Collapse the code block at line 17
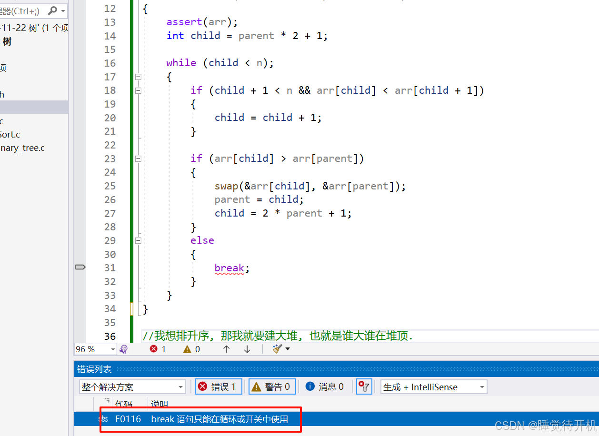This screenshot has height=436, width=599. click(138, 77)
